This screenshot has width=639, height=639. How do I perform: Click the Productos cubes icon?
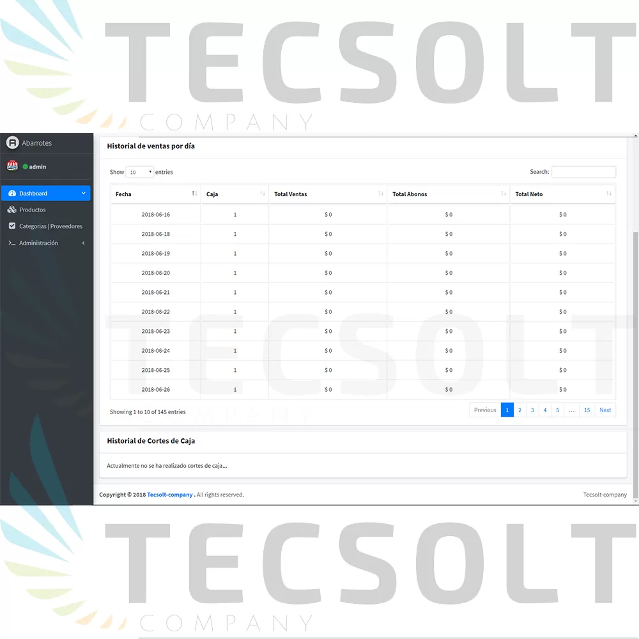(12, 210)
